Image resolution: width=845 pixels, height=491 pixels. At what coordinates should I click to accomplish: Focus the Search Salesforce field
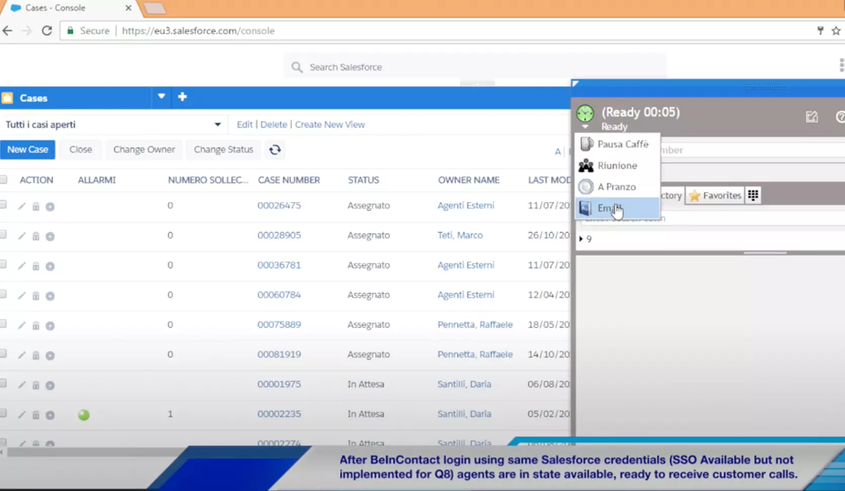click(x=474, y=67)
